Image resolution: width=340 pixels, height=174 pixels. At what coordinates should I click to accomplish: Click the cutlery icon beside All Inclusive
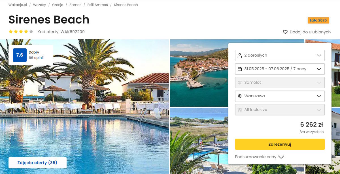point(240,109)
